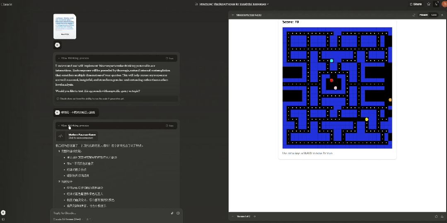Click the Share button
The image size is (447, 223).
click(x=416, y=4)
